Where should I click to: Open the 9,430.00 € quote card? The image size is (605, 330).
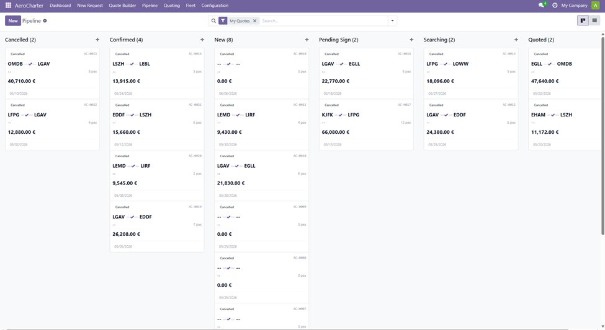(x=261, y=124)
